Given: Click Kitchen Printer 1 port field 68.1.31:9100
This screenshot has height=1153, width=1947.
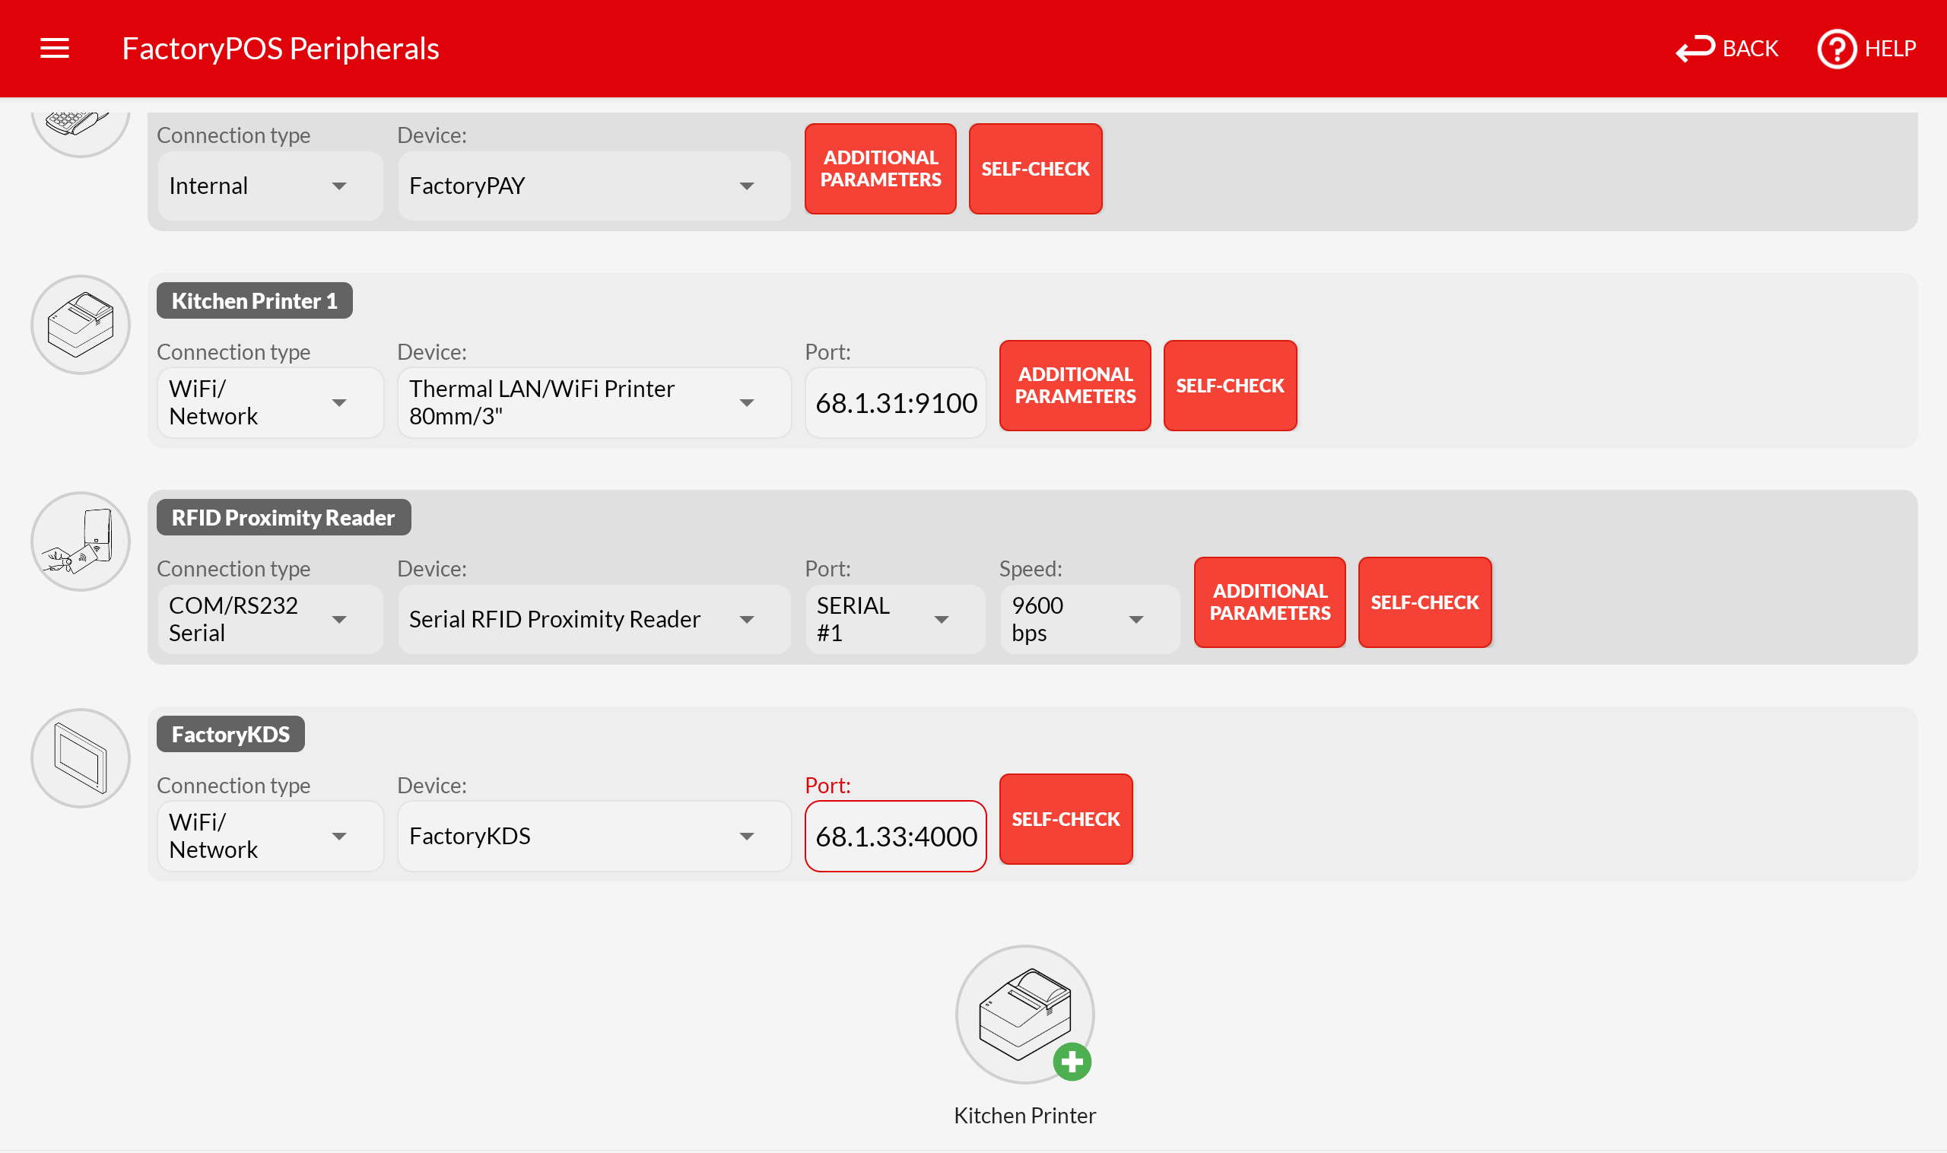Looking at the screenshot, I should click(895, 402).
